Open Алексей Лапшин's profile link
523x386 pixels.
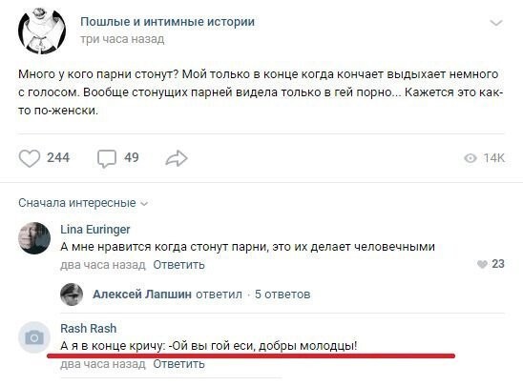click(142, 295)
